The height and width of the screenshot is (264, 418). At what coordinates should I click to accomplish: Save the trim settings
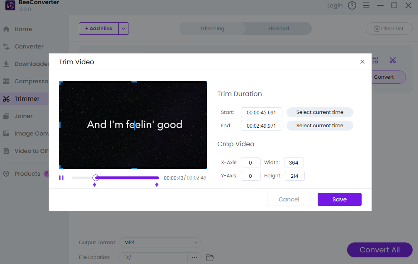coord(339,199)
